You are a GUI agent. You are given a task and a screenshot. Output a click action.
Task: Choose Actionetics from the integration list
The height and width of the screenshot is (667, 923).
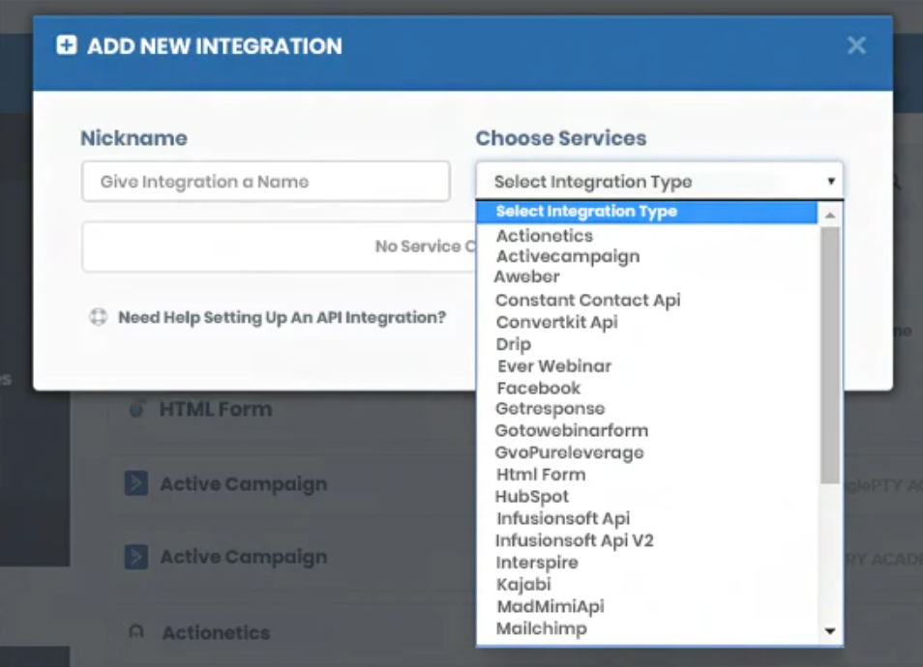[545, 236]
